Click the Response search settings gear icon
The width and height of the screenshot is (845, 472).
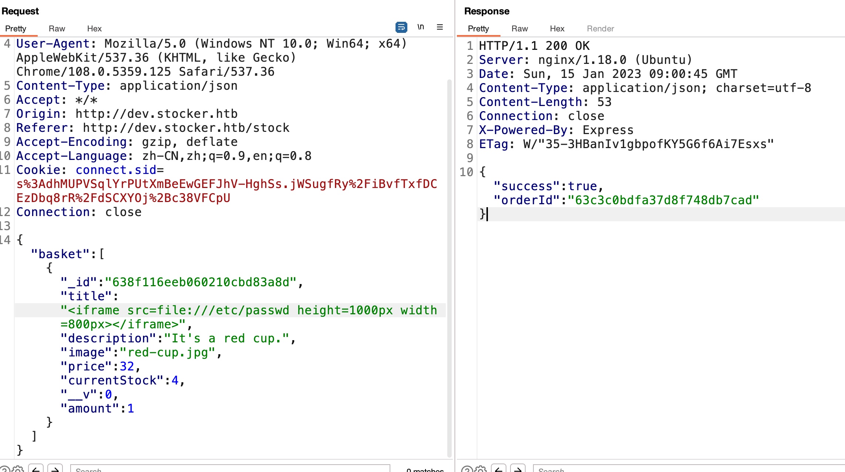coord(481,469)
